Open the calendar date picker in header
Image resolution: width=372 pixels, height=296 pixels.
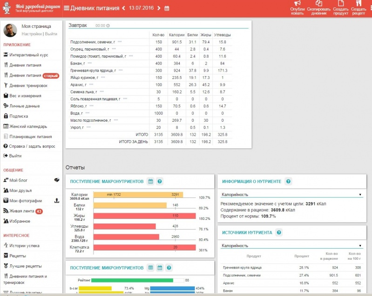pos(167,8)
